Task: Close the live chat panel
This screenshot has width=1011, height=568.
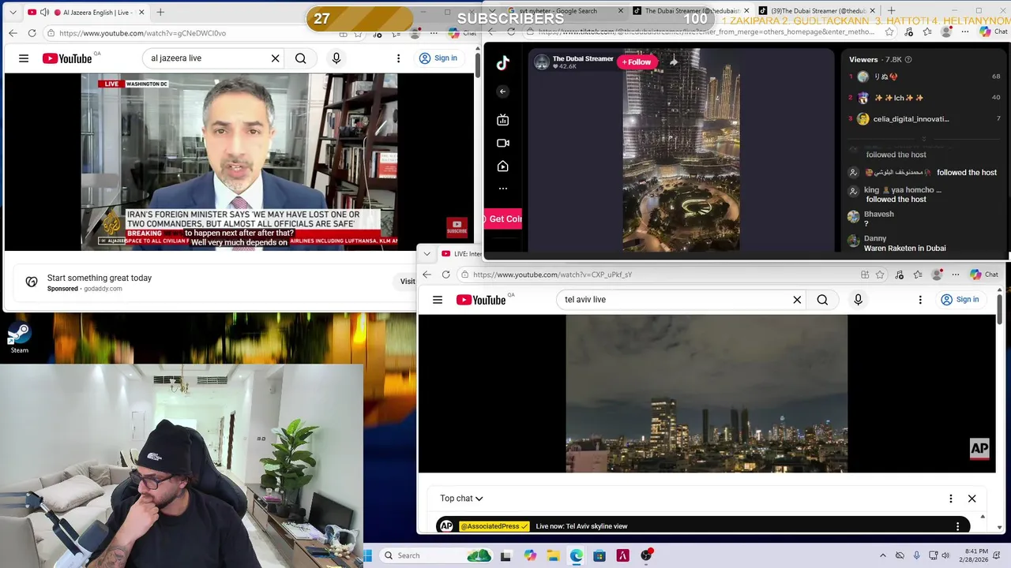Action: click(x=972, y=499)
